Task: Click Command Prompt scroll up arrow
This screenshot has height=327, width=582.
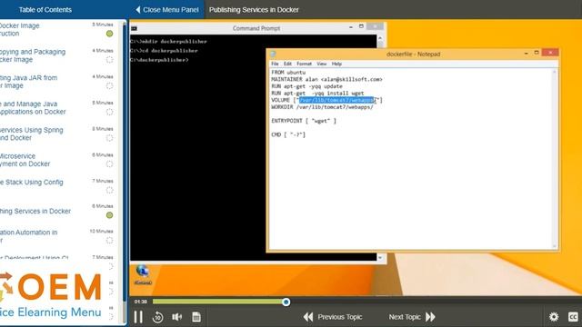Action: (380, 38)
